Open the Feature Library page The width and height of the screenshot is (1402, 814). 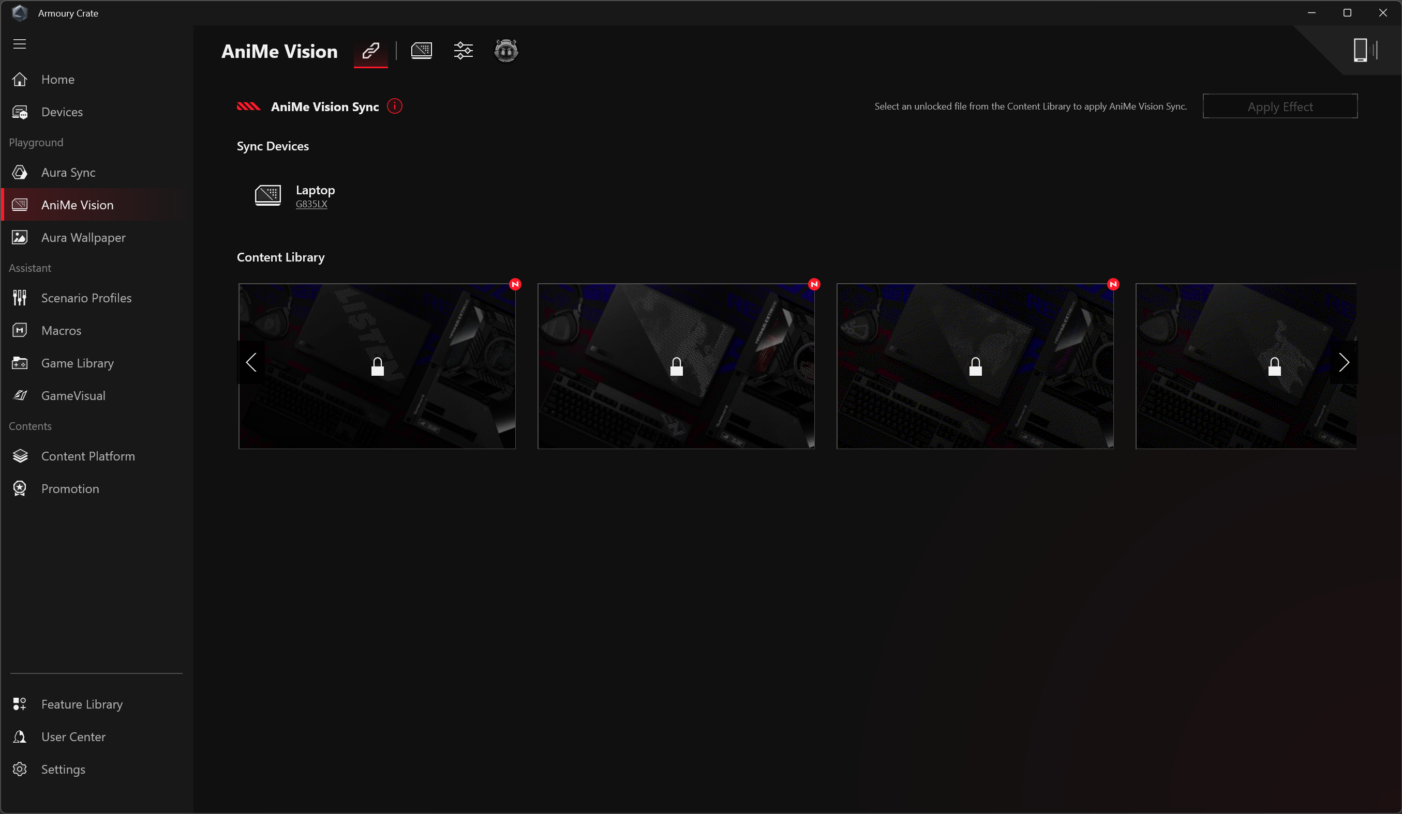(82, 704)
